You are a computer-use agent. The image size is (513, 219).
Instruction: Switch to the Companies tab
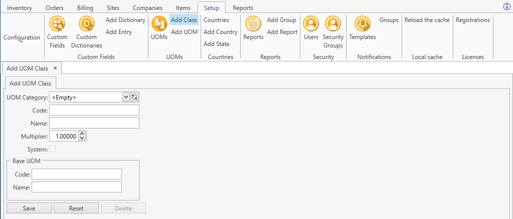147,8
